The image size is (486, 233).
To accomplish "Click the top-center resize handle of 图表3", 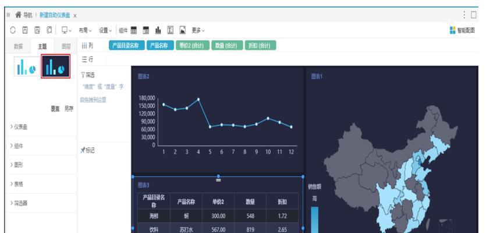I will (218, 176).
